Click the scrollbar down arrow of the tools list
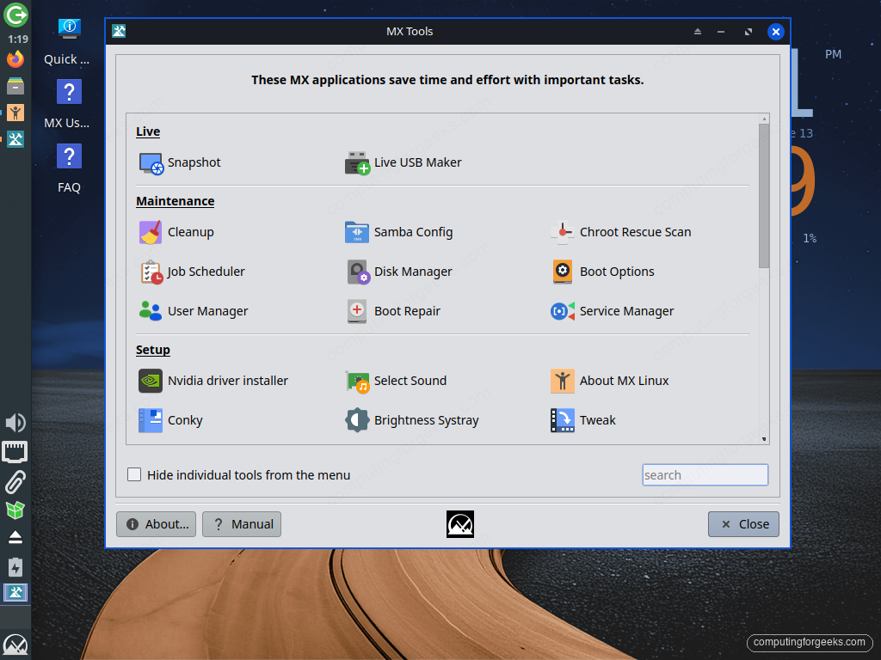Screen dimensions: 881x660 [x=764, y=439]
